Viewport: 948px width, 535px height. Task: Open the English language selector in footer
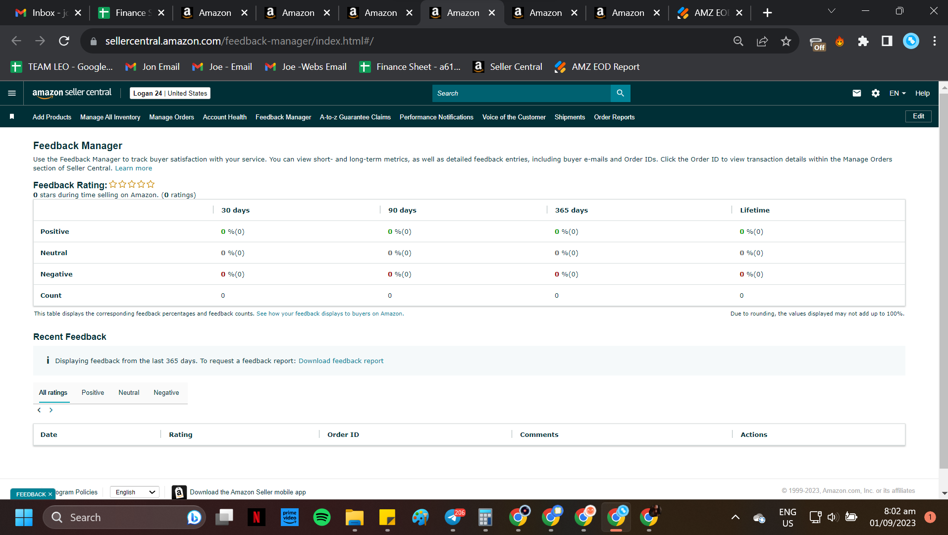135,492
